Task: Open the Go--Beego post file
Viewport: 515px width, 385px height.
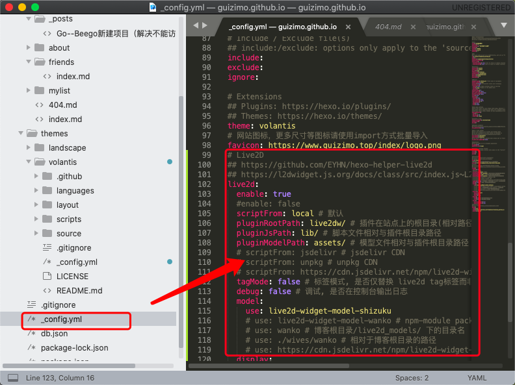Action: [x=116, y=34]
